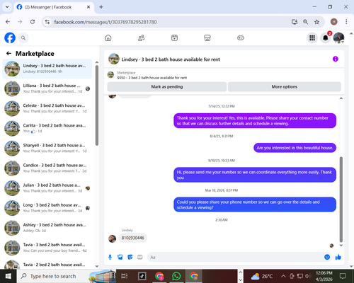Open Julian conversation in the list
This screenshot has height=283, width=354.
[x=47, y=188]
